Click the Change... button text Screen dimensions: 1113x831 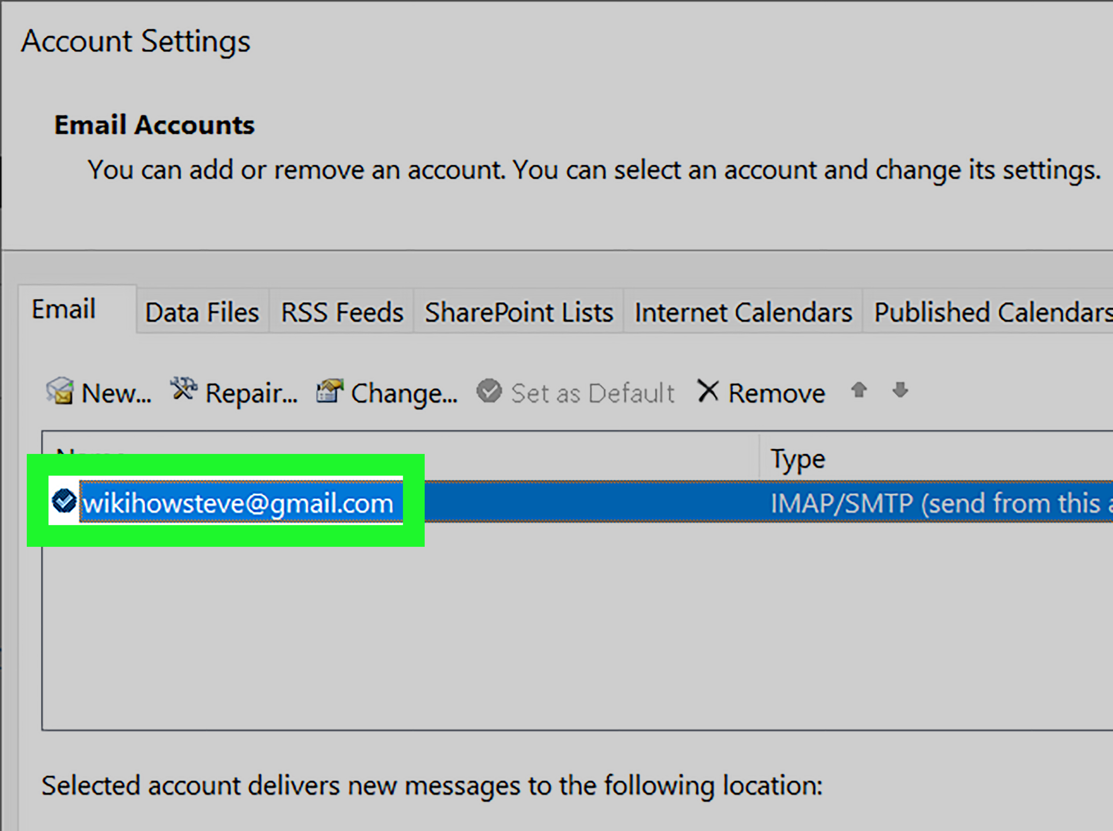[x=404, y=393]
